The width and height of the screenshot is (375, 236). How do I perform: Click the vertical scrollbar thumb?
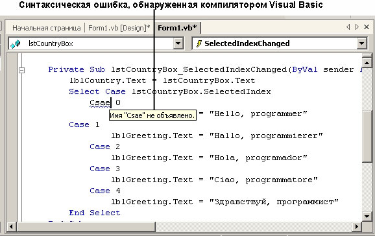tap(367, 136)
